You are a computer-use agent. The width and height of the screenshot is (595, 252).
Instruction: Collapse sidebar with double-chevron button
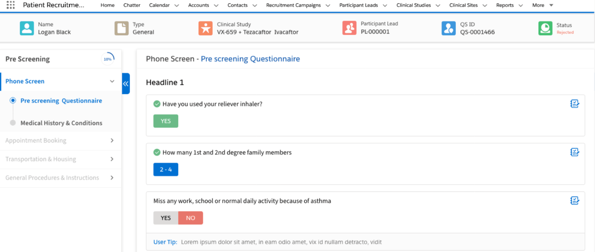125,84
